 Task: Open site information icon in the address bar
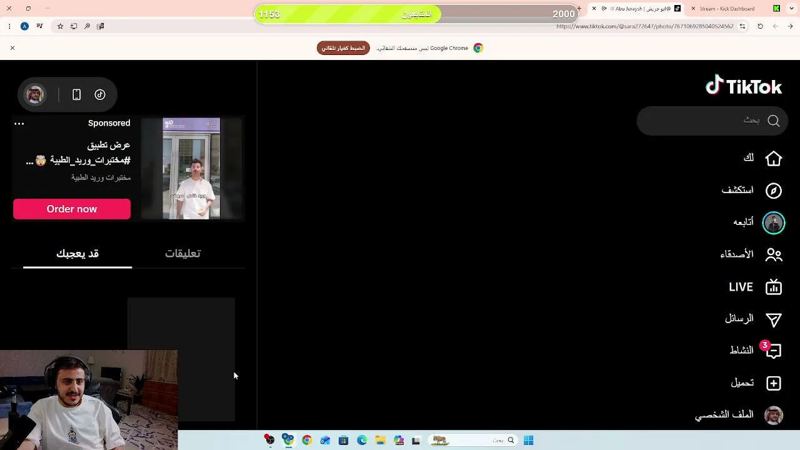click(742, 26)
